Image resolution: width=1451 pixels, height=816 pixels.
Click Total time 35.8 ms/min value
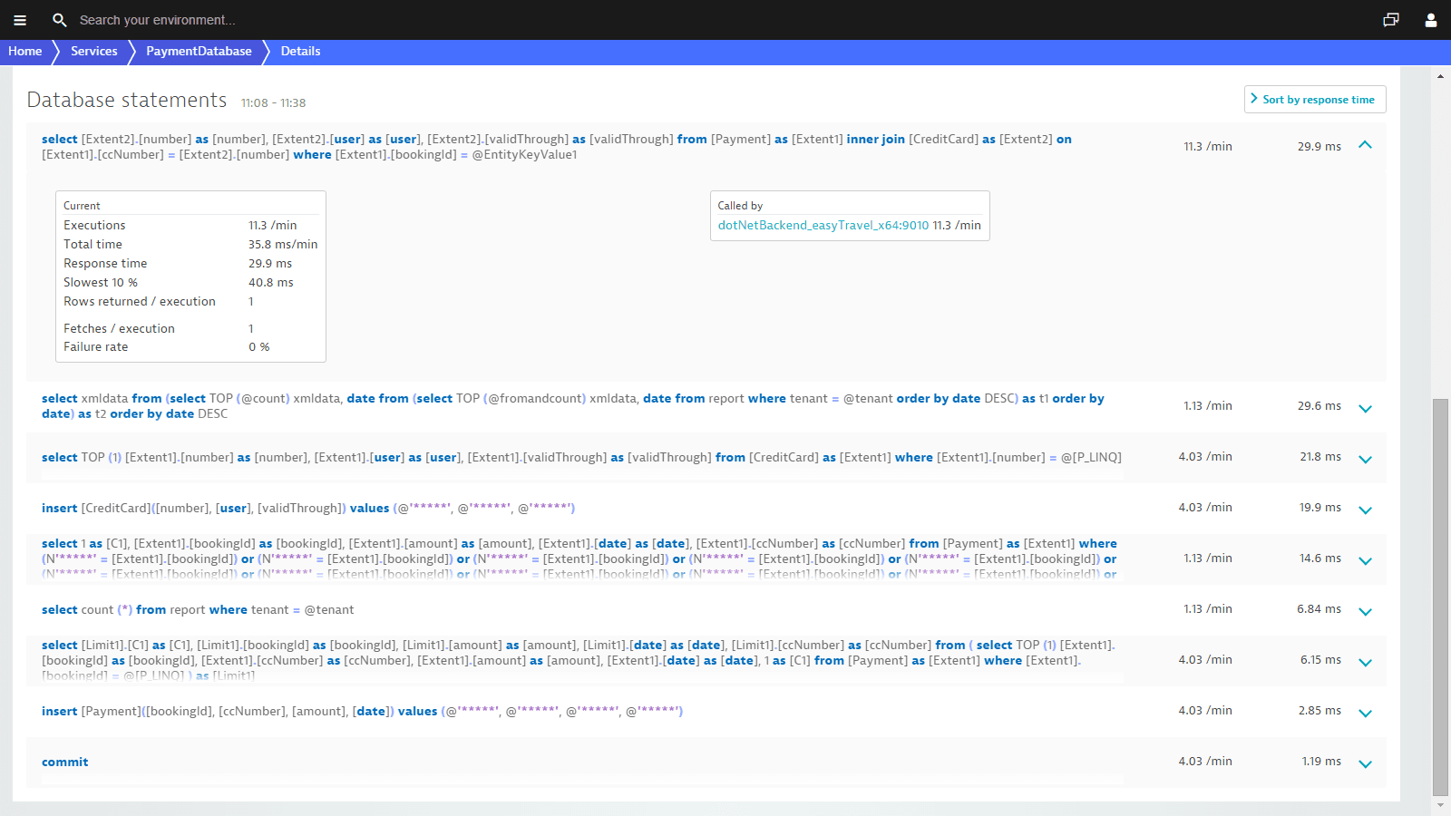click(x=283, y=245)
